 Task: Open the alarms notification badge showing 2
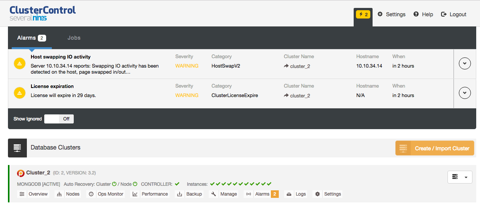pos(363,14)
